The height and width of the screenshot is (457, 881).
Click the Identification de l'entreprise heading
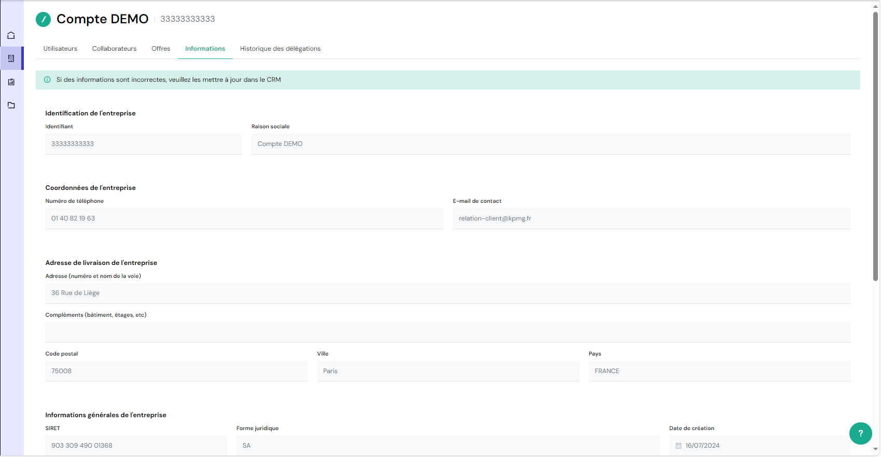tap(91, 113)
